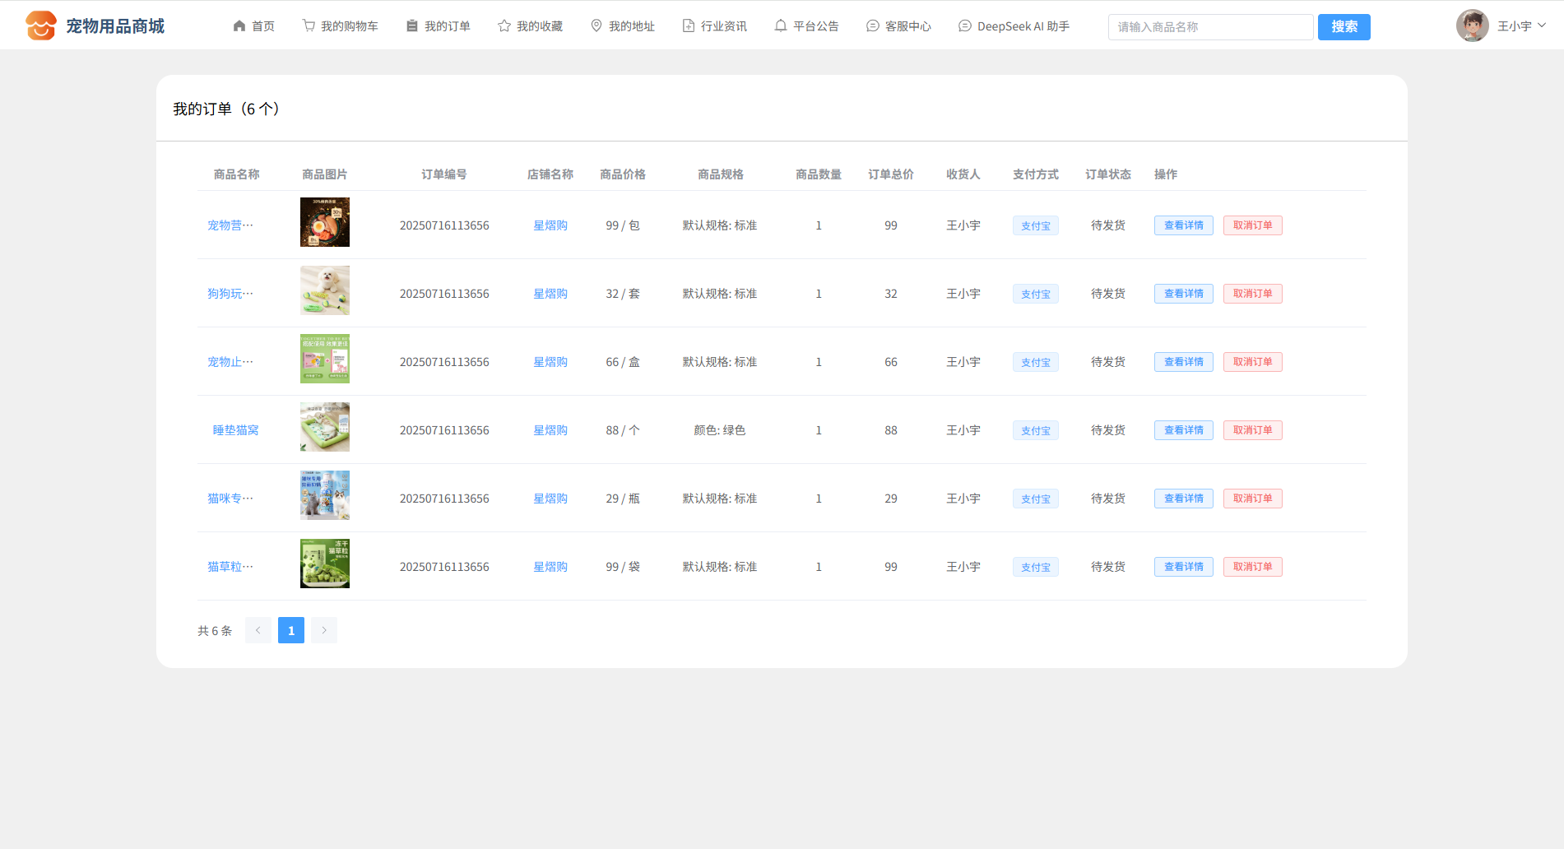Click the user avatar picture
Image resolution: width=1564 pixels, height=849 pixels.
pyautogui.click(x=1472, y=26)
